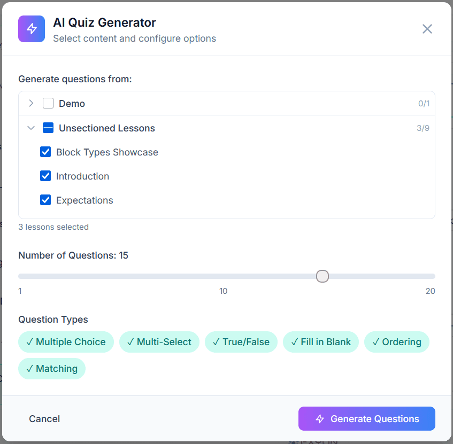Click the purple AI Quiz Generator lightning icon
The image size is (453, 444).
click(x=31, y=28)
